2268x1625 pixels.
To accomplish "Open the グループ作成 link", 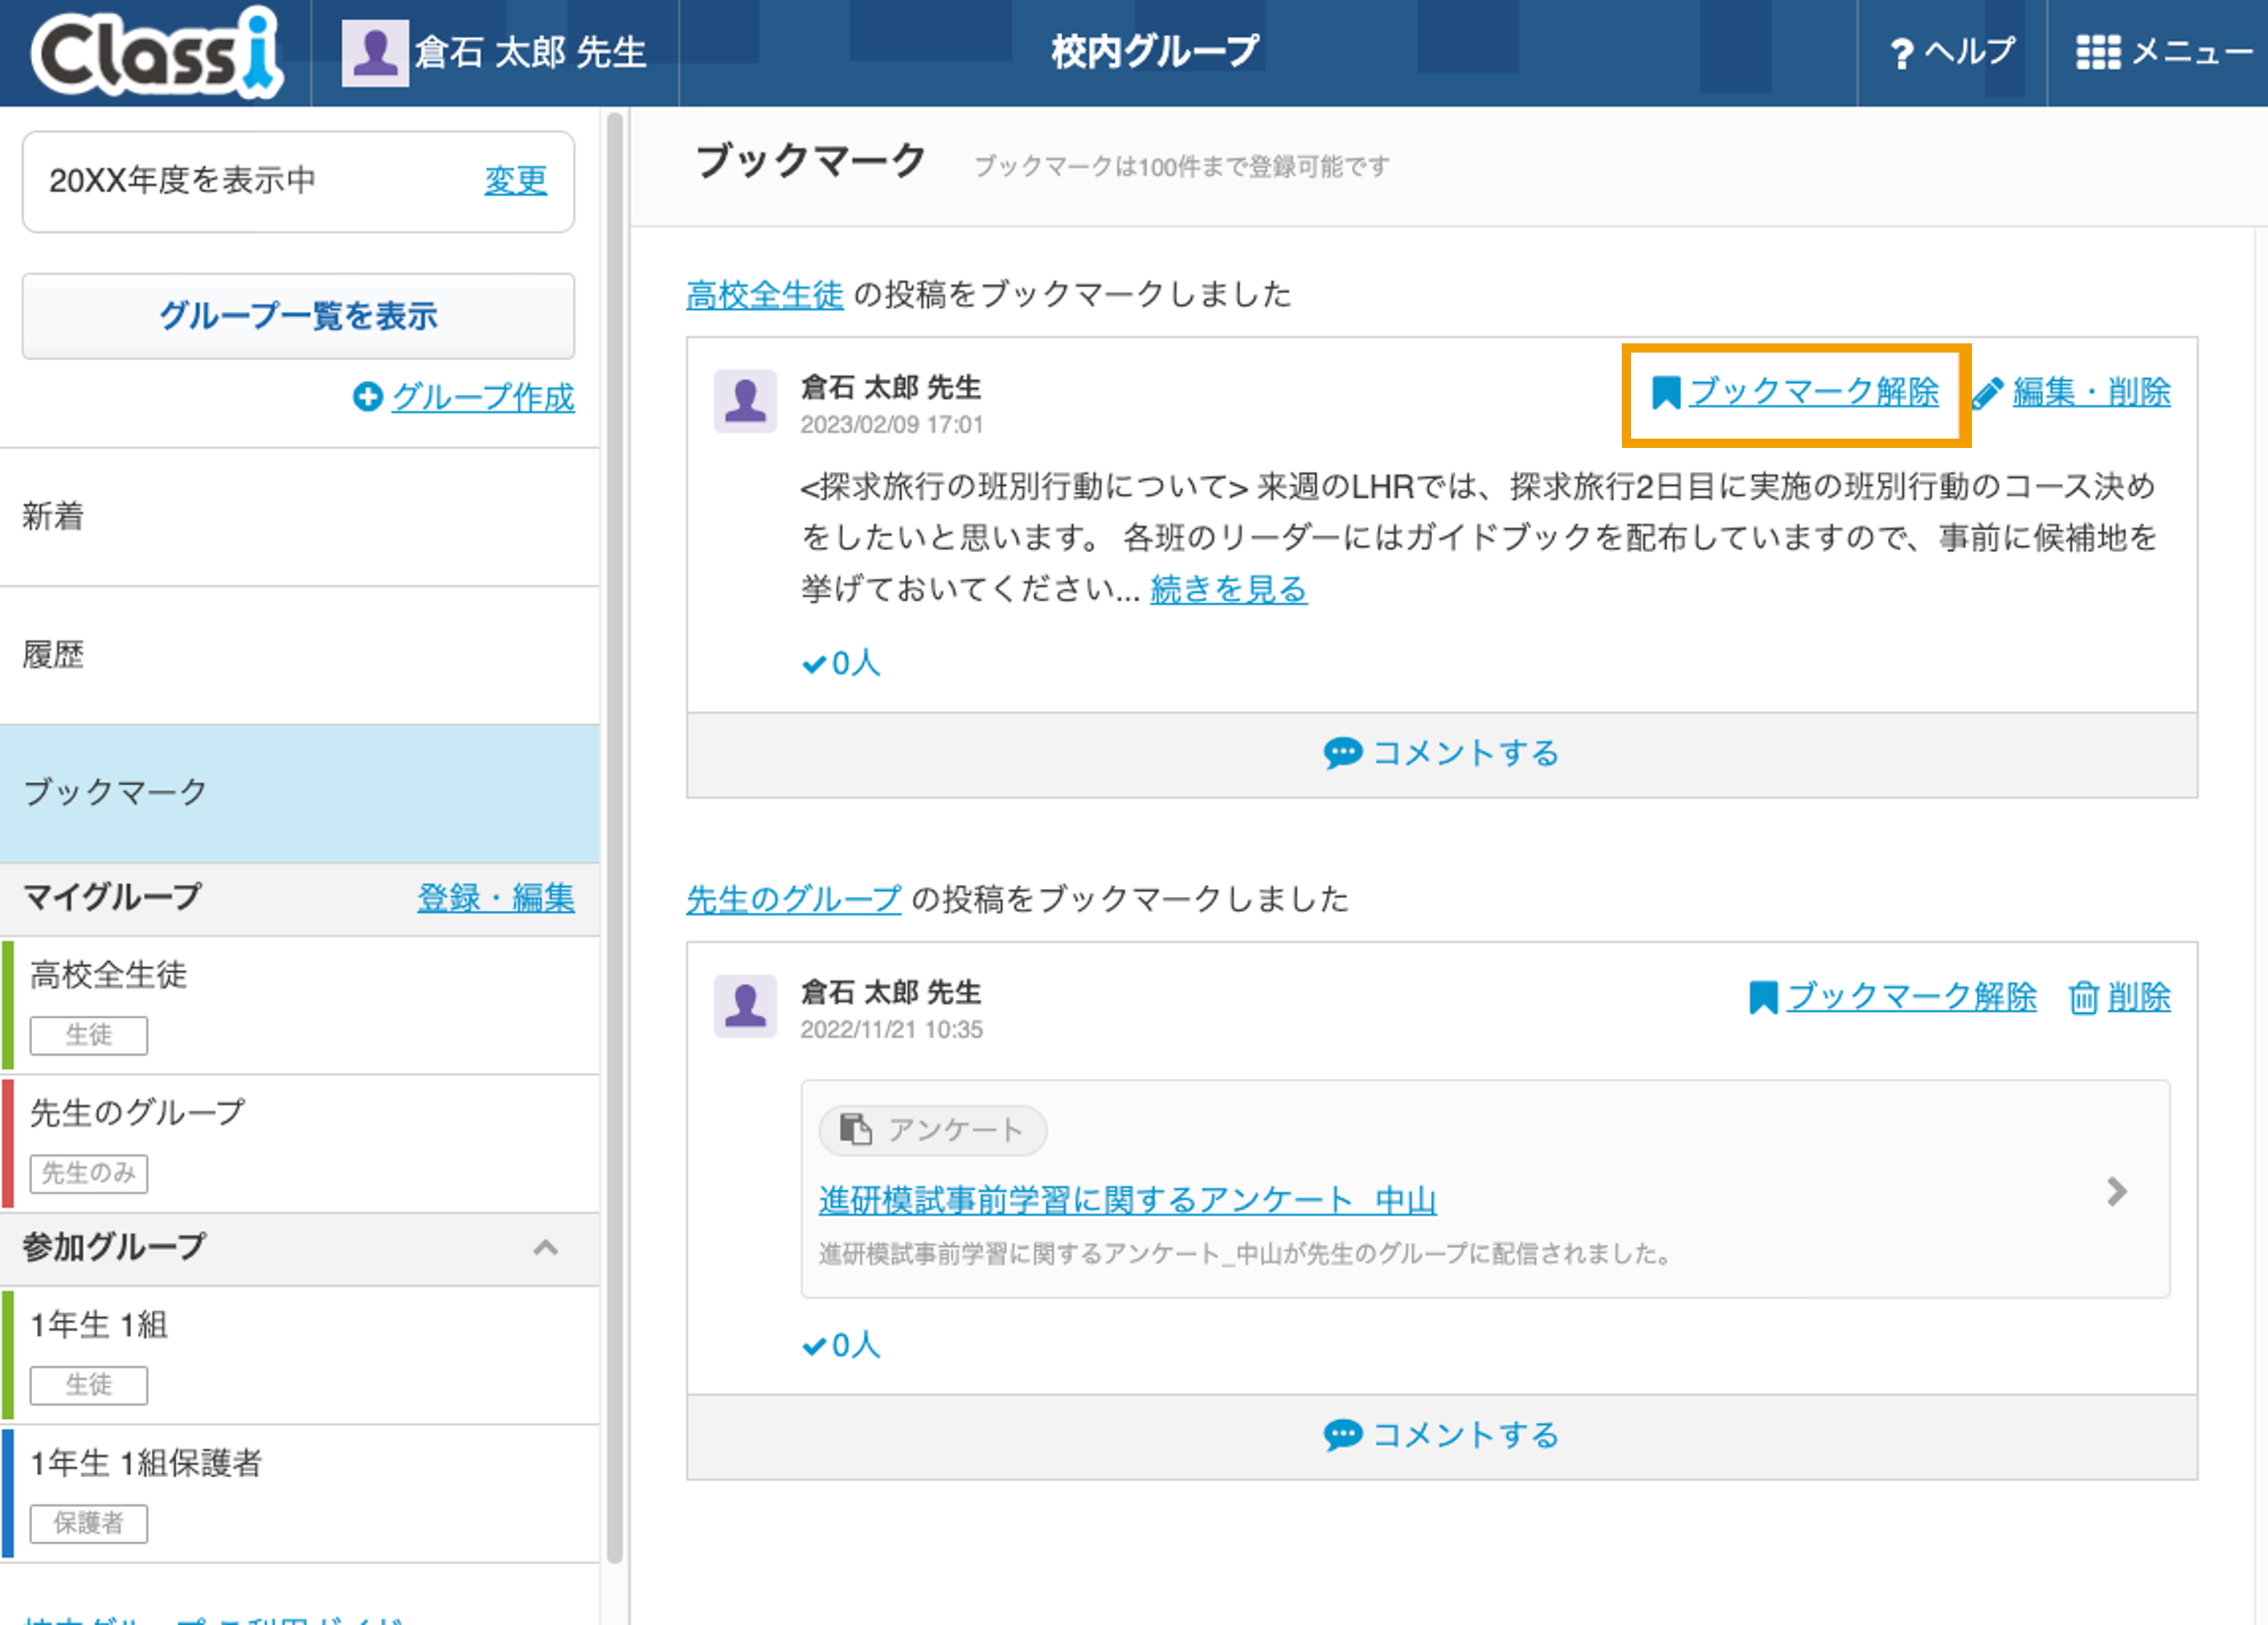I will (483, 397).
